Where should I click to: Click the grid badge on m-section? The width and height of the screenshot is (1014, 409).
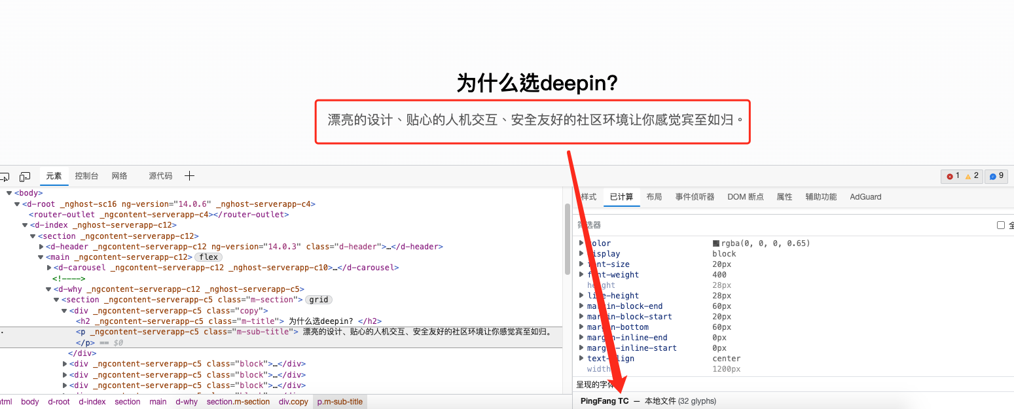(x=319, y=300)
